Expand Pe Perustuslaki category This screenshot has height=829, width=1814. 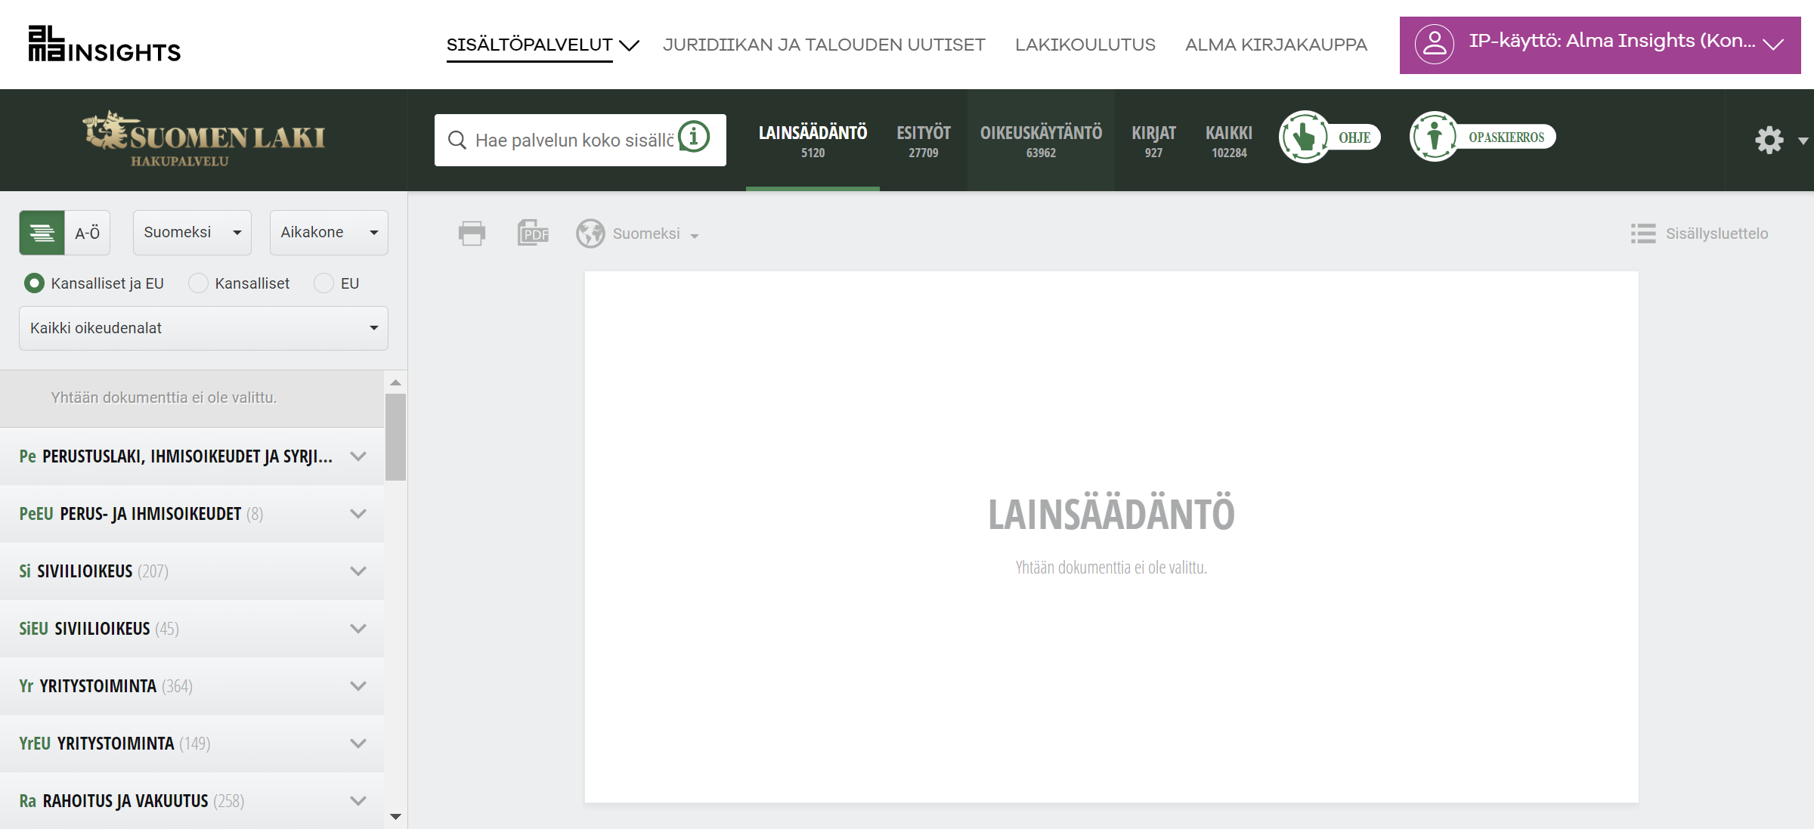click(192, 456)
